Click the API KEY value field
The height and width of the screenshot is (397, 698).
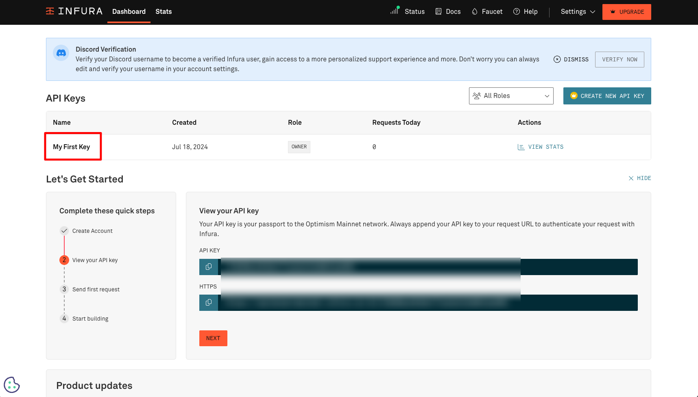[428, 267]
